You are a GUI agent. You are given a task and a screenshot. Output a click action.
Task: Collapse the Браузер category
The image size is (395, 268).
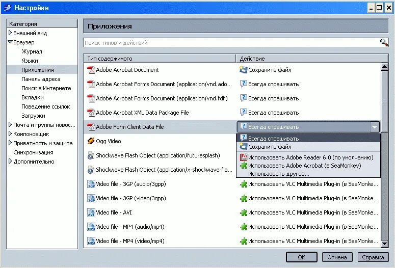pos(10,42)
